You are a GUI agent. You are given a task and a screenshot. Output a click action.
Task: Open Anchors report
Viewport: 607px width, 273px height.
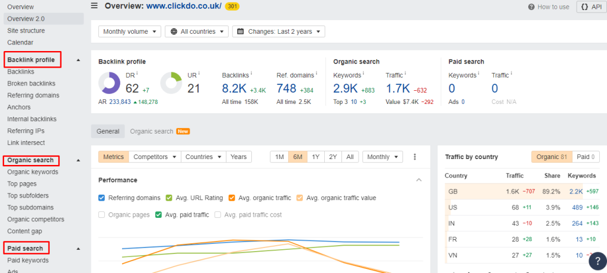click(19, 107)
